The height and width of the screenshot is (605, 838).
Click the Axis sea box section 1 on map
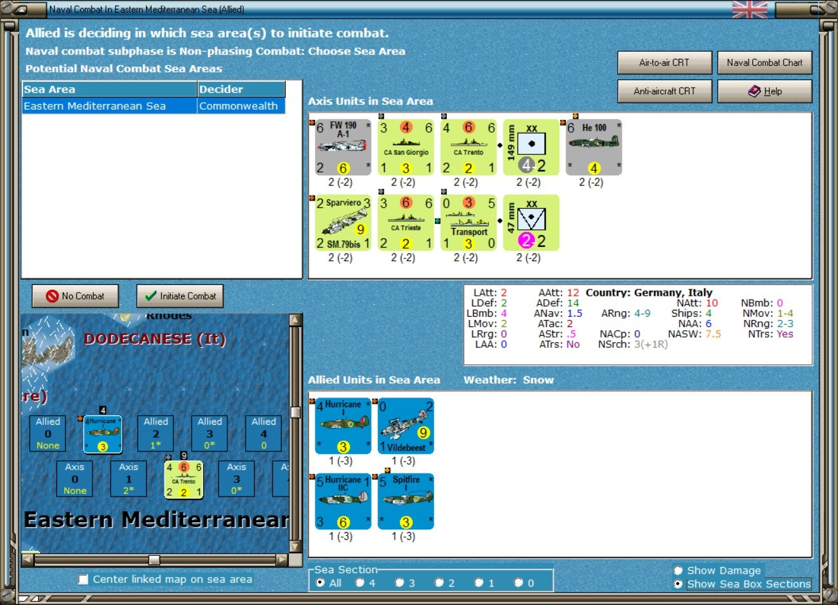pos(129,479)
